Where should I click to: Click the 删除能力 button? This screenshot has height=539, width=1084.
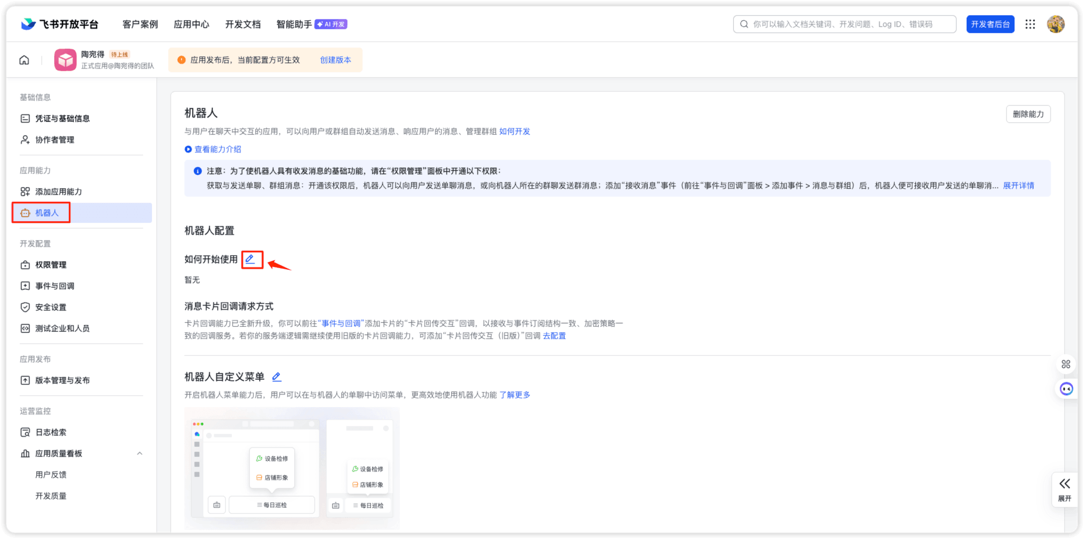[x=1028, y=114]
